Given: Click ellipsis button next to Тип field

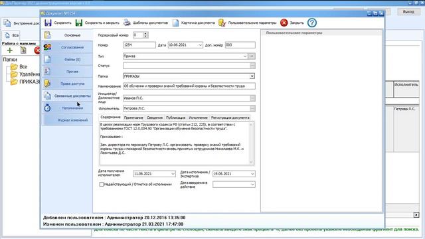Looking at the screenshot, I should [252, 56].
